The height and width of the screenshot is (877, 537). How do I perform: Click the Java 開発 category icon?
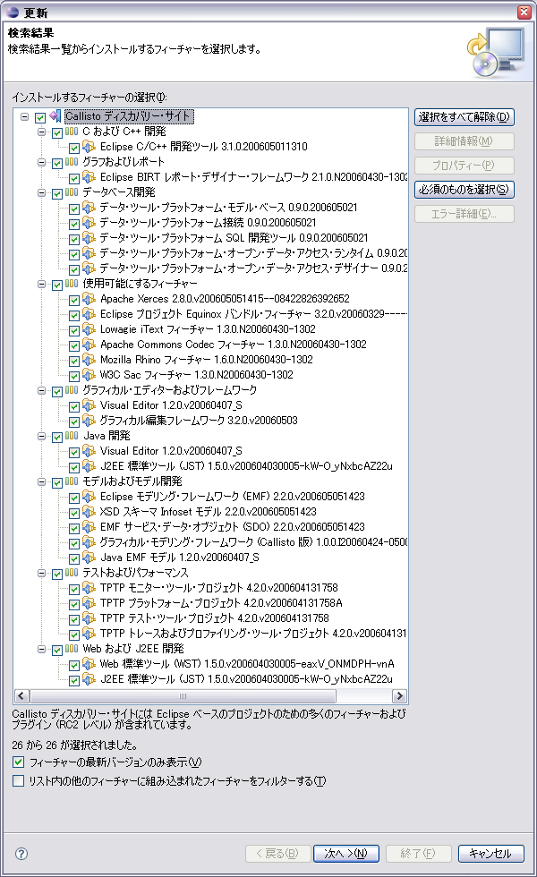pyautogui.click(x=72, y=436)
